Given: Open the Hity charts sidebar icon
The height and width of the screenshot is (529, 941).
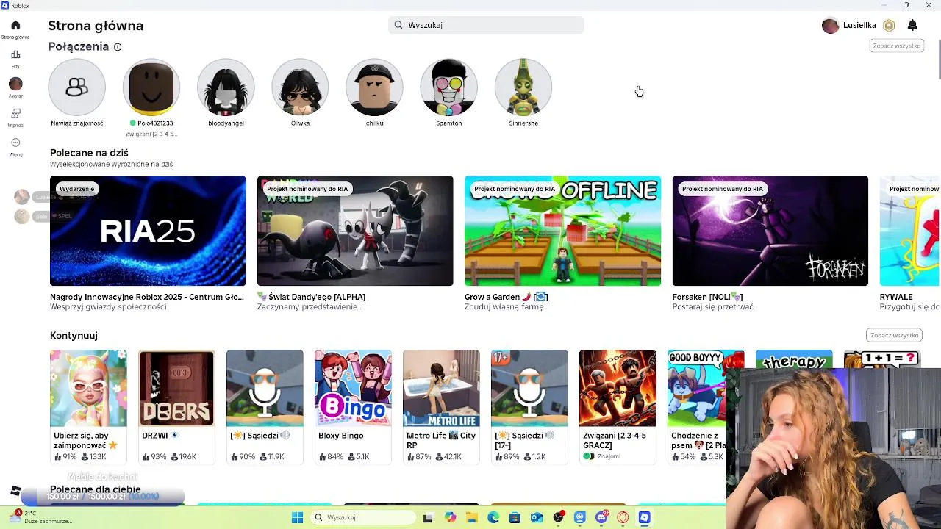Looking at the screenshot, I should pos(15,55).
